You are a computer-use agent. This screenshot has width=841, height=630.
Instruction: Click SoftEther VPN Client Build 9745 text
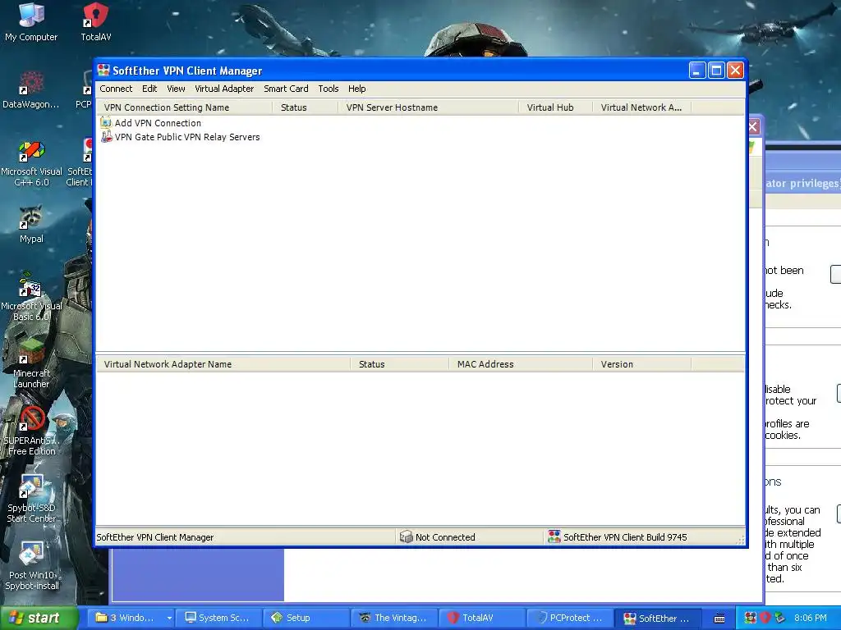click(625, 537)
